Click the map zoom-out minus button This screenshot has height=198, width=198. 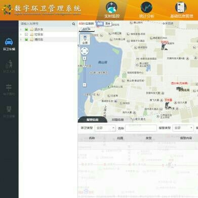(x=85, y=85)
